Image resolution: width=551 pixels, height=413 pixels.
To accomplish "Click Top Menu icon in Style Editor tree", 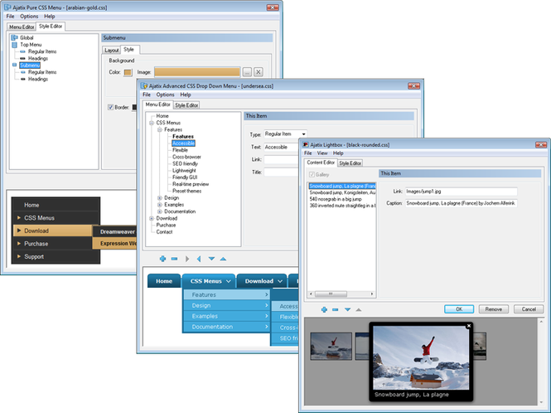I will pyautogui.click(x=14, y=45).
